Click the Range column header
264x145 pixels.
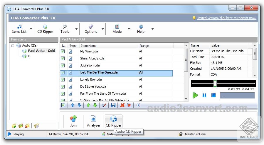coord(156,46)
